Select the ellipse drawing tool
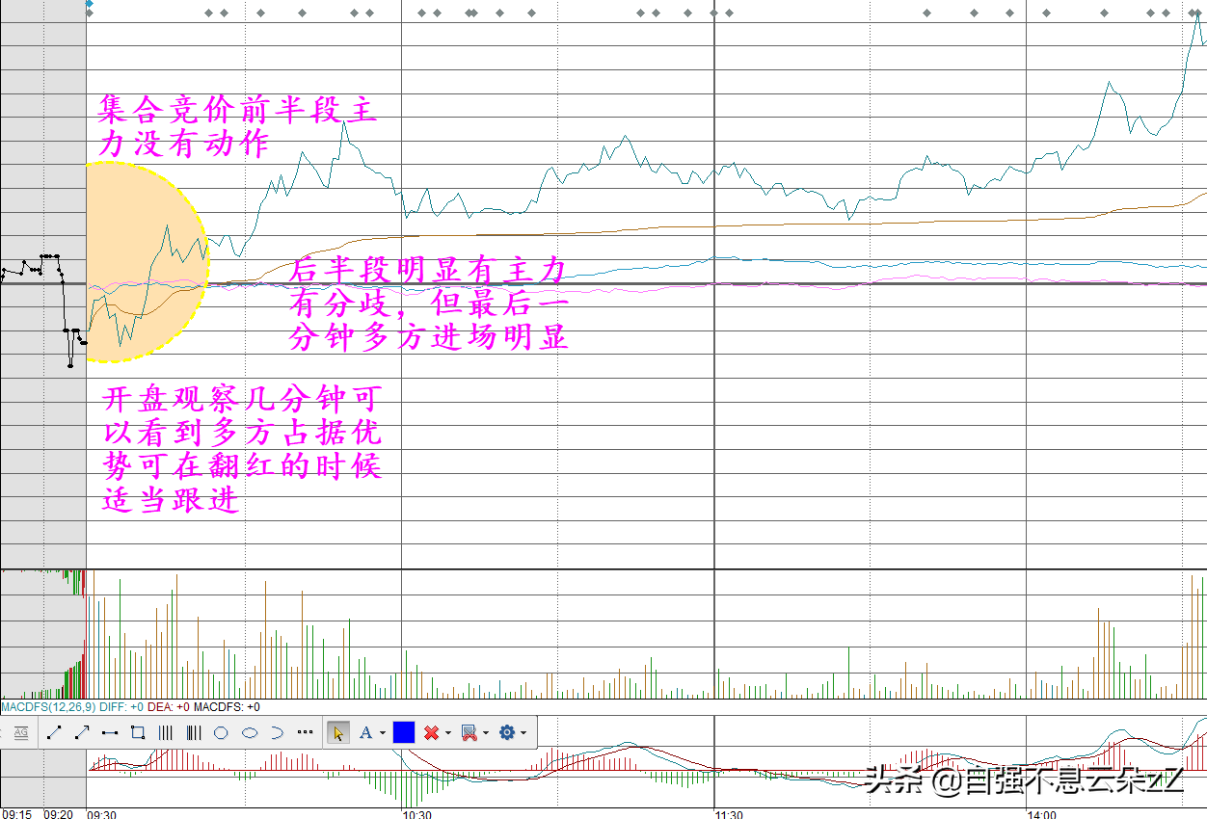Screen dimensions: 1207x819 [x=249, y=732]
